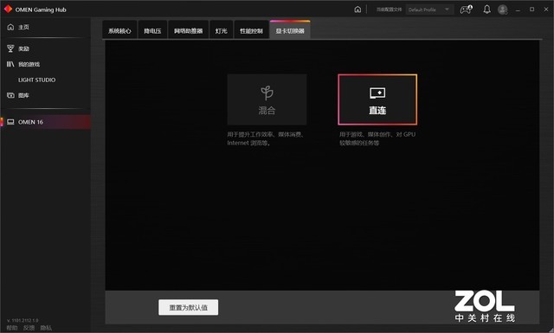
Task: Choose the 混合 hybrid graphics mode
Action: pyautogui.click(x=267, y=99)
